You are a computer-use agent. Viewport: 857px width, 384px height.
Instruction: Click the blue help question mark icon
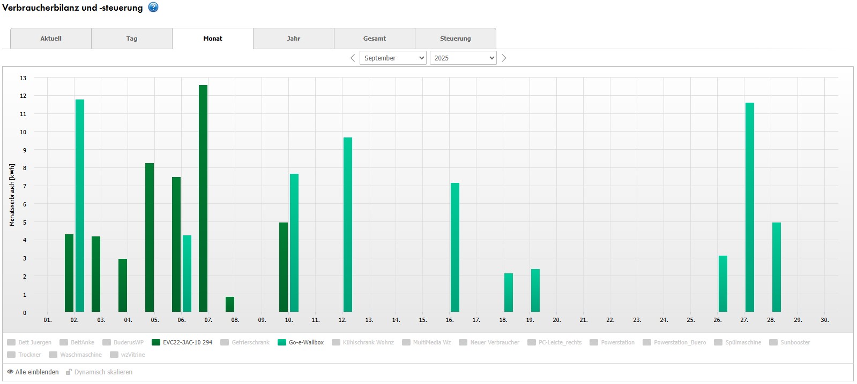click(153, 7)
